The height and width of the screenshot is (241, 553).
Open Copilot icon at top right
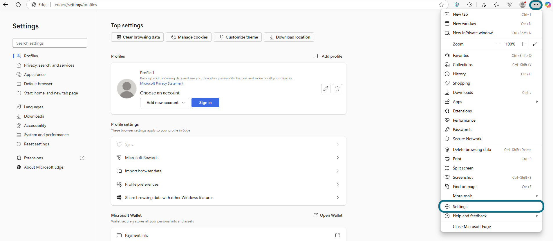(548, 5)
